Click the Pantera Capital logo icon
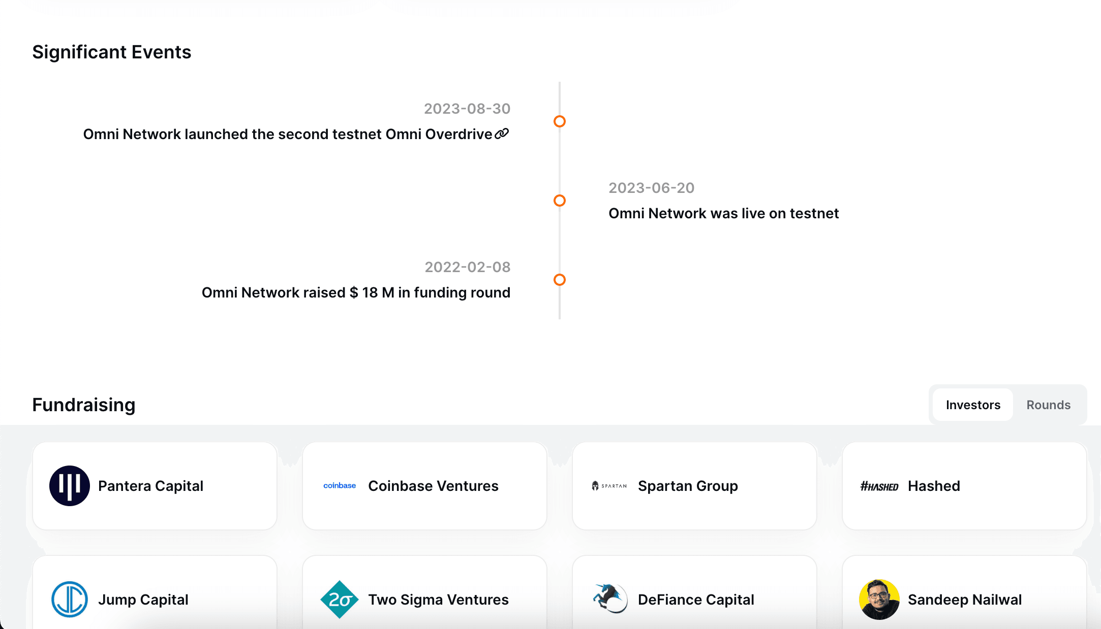The width and height of the screenshot is (1101, 629). 70,486
